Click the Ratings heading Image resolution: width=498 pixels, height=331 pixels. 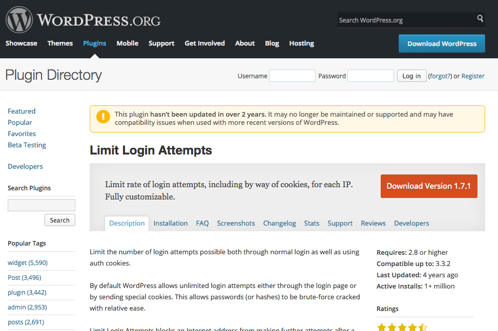(x=387, y=309)
